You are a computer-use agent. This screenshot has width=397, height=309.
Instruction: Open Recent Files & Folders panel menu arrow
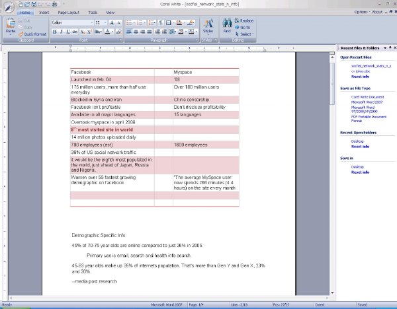click(x=385, y=48)
